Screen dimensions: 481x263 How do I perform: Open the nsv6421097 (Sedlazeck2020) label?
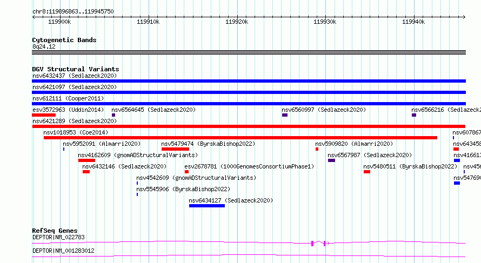[75, 87]
